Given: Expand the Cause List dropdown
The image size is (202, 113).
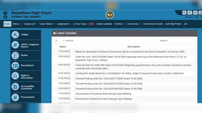Looking at the screenshot, I should pos(30,24).
